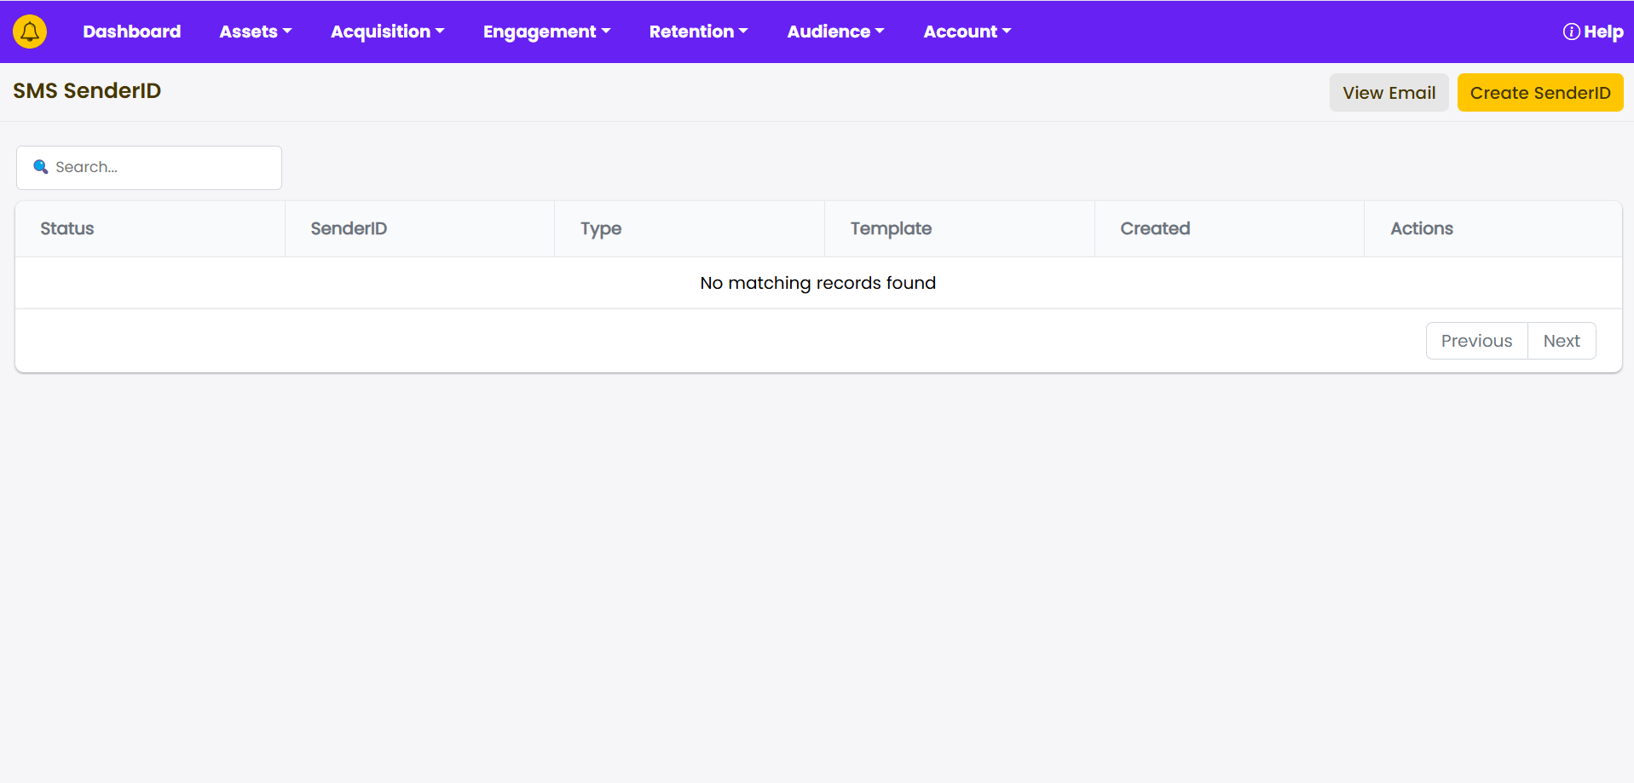Click the Type column header
The image size is (1634, 783).
(x=601, y=228)
